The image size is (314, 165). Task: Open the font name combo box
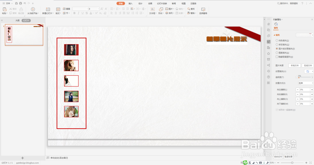[80, 9]
